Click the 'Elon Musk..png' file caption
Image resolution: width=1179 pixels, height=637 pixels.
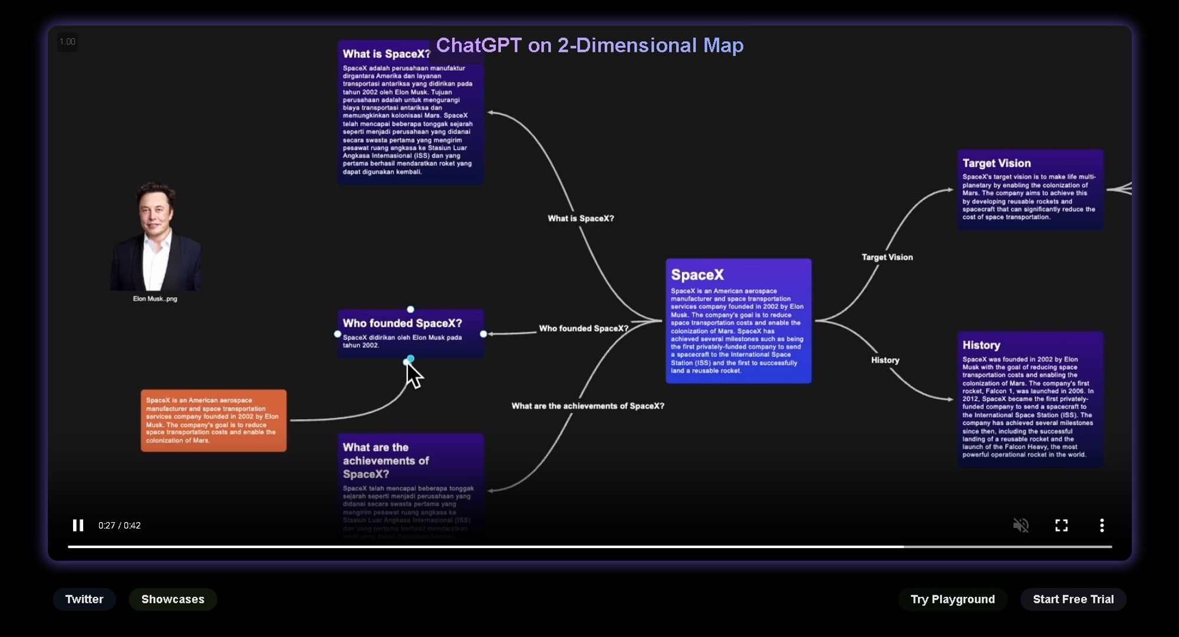click(155, 299)
